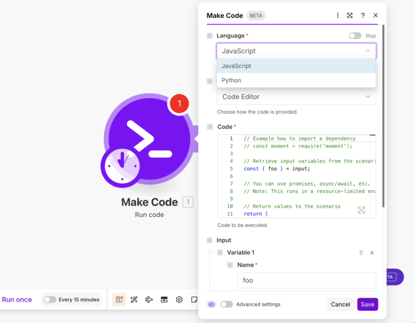Click the Name input field containing foo
The height and width of the screenshot is (323, 415).
pyautogui.click(x=307, y=280)
